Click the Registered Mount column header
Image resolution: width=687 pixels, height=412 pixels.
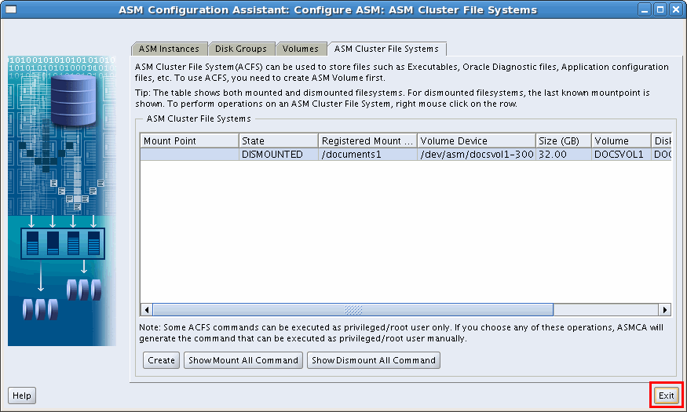point(367,140)
